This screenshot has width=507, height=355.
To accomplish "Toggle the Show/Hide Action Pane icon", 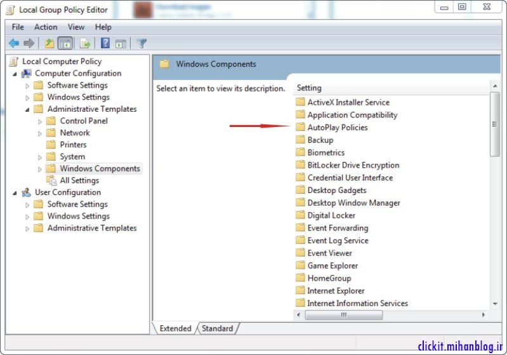I will [121, 43].
